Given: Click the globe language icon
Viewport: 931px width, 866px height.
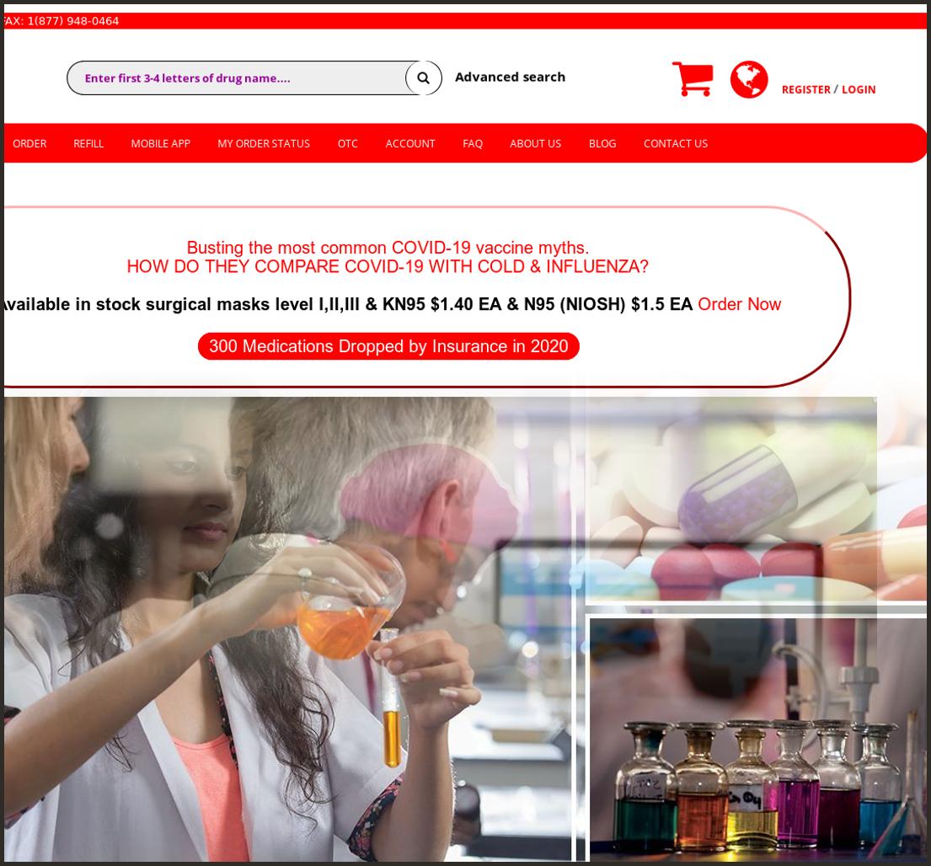Looking at the screenshot, I should (x=748, y=78).
